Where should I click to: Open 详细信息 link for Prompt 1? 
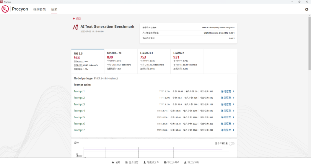click(226, 91)
